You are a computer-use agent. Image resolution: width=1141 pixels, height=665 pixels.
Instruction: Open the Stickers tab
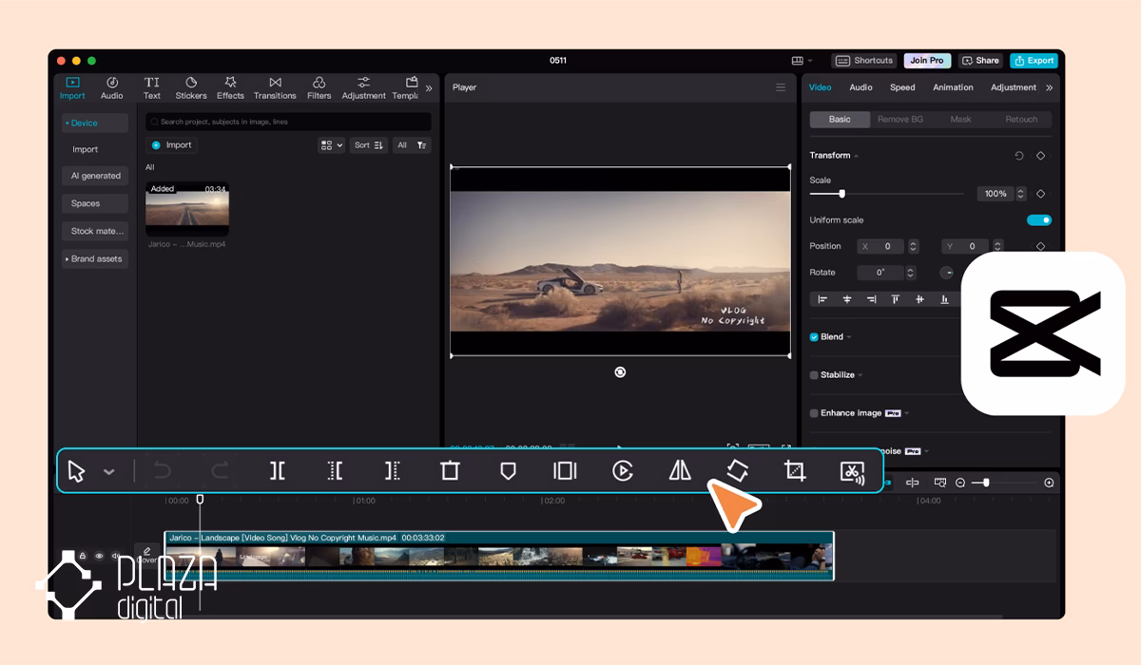pyautogui.click(x=191, y=88)
